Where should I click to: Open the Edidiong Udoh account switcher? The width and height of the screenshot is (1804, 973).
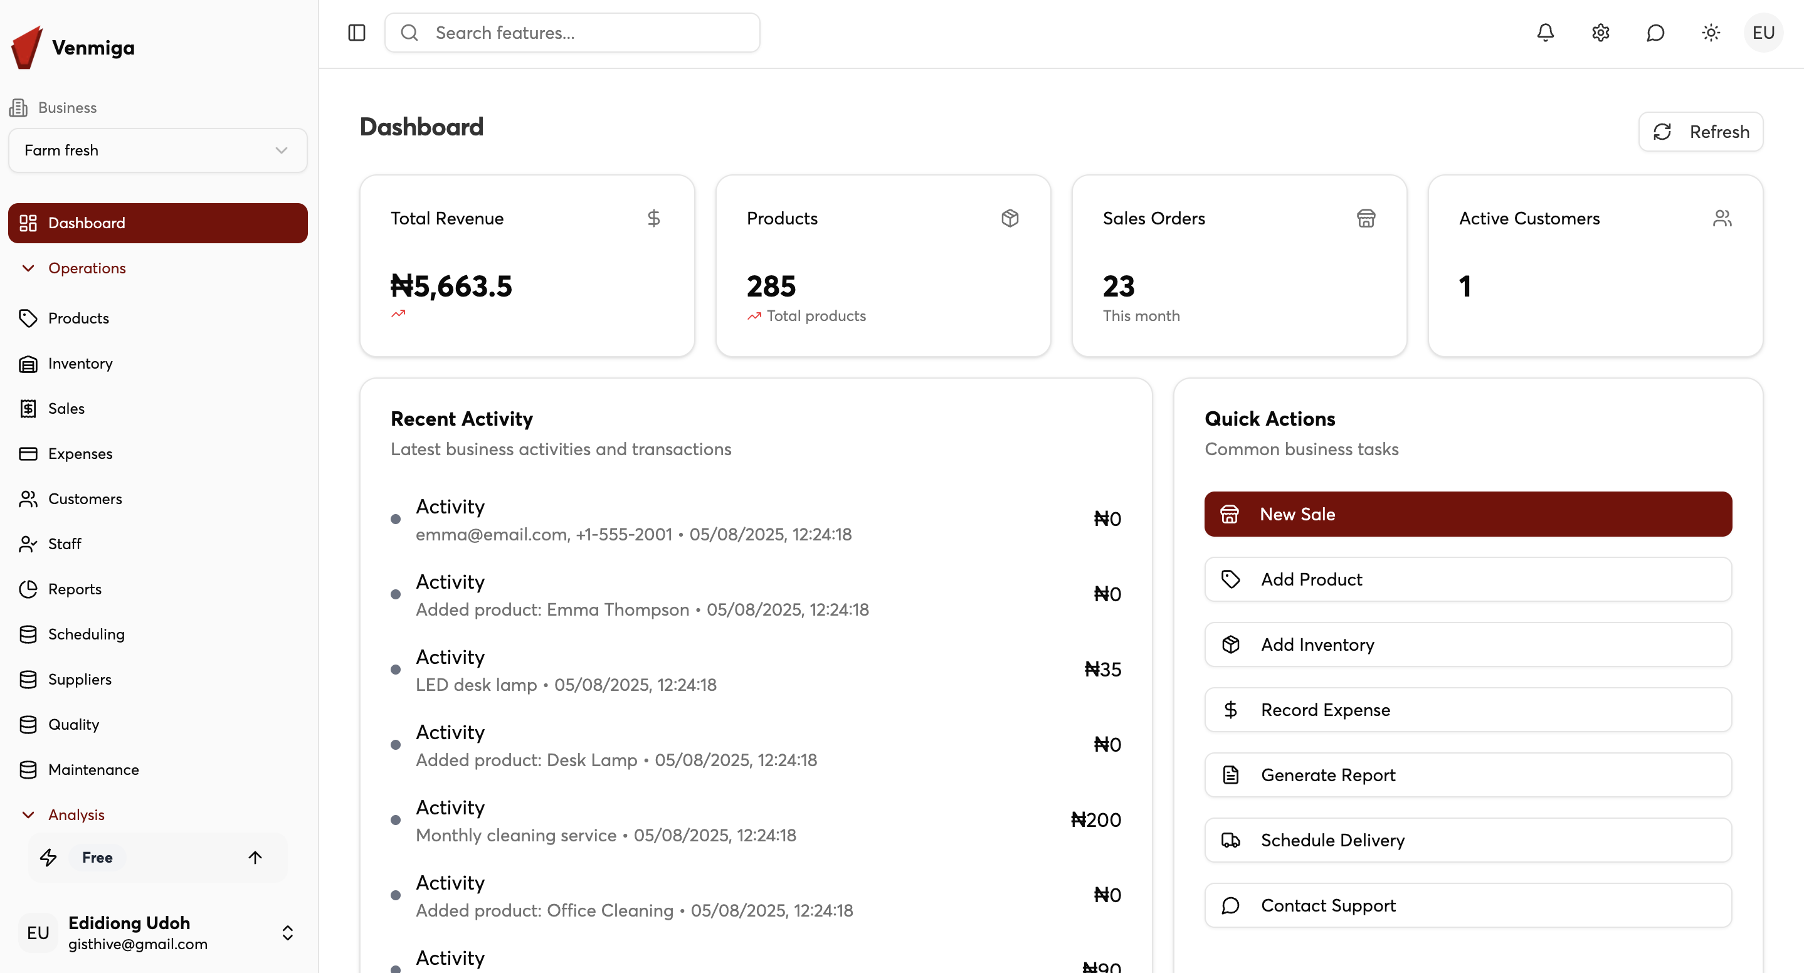[x=287, y=932]
